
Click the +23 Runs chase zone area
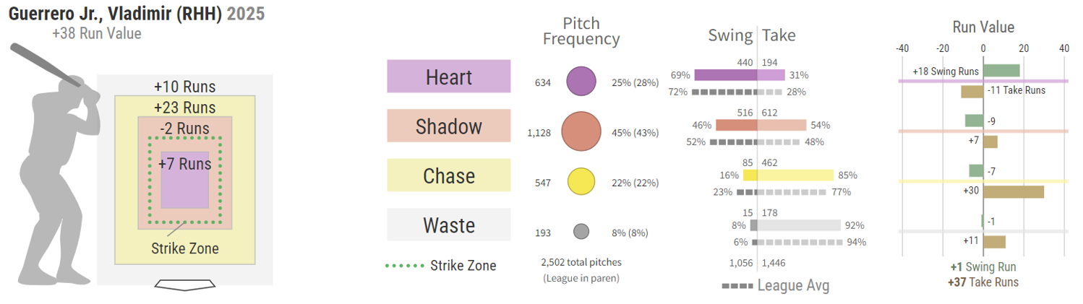point(185,107)
